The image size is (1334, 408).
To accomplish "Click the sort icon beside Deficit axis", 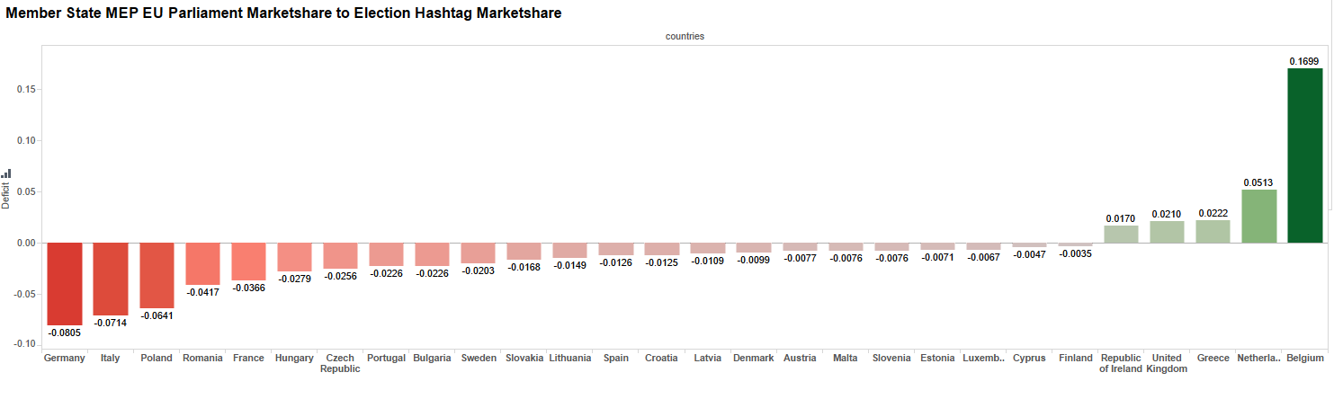I will tap(6, 173).
